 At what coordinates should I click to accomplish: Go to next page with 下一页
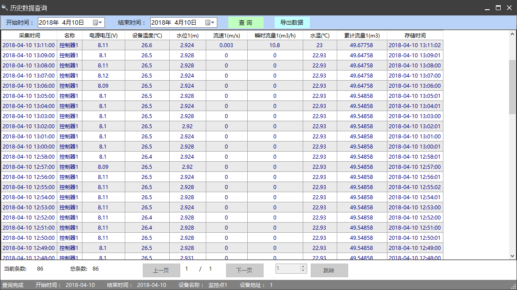[245, 270]
